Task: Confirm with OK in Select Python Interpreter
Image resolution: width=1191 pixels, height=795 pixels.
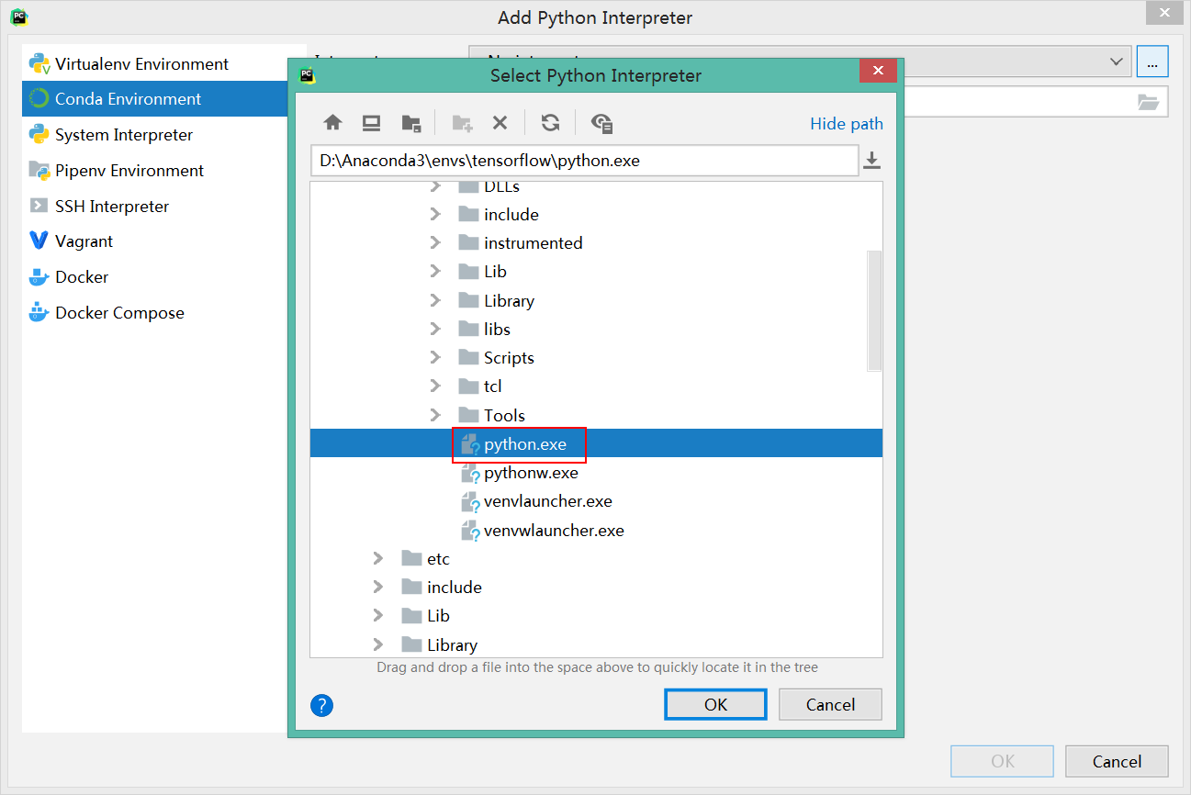Action: 715,704
